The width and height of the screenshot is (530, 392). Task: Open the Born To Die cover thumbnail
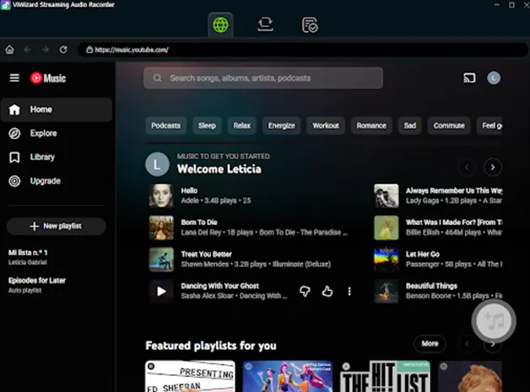pyautogui.click(x=161, y=228)
